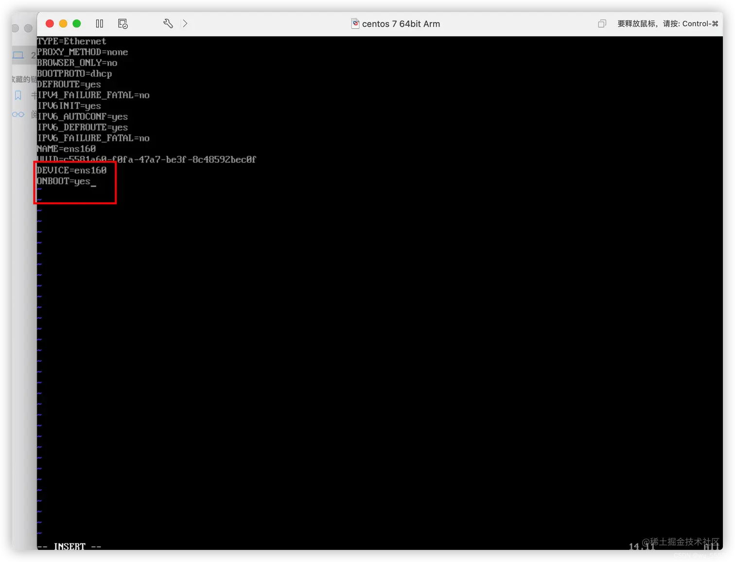Click the PROXY_METHOD=none line
Screen dimensions: 735x562
click(x=83, y=52)
